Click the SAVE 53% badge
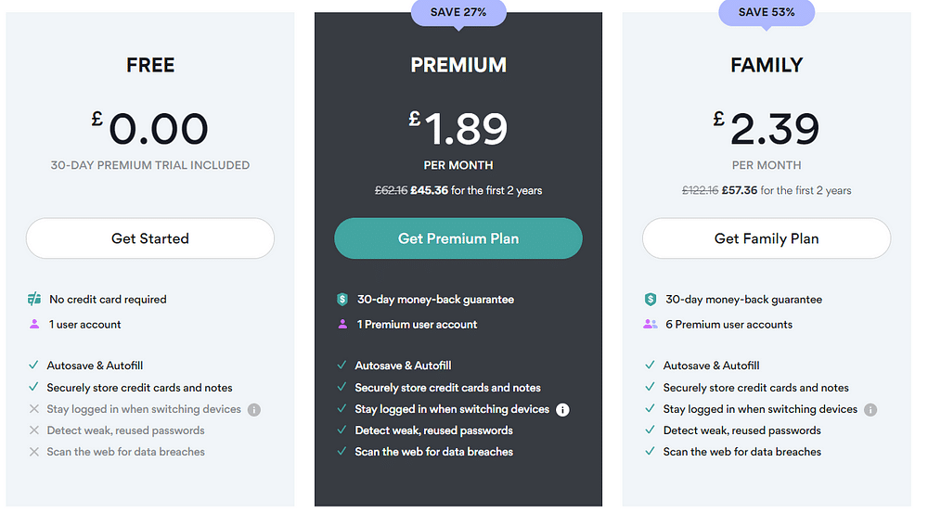Image resolution: width=928 pixels, height=526 pixels. point(767,13)
